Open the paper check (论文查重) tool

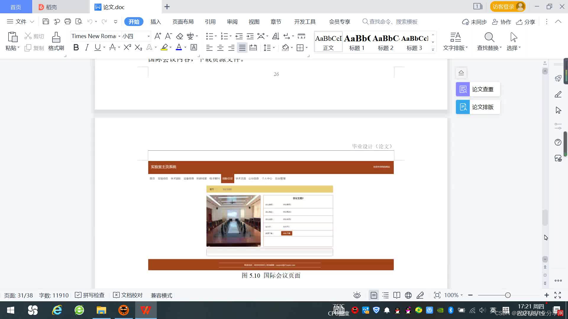tap(478, 89)
